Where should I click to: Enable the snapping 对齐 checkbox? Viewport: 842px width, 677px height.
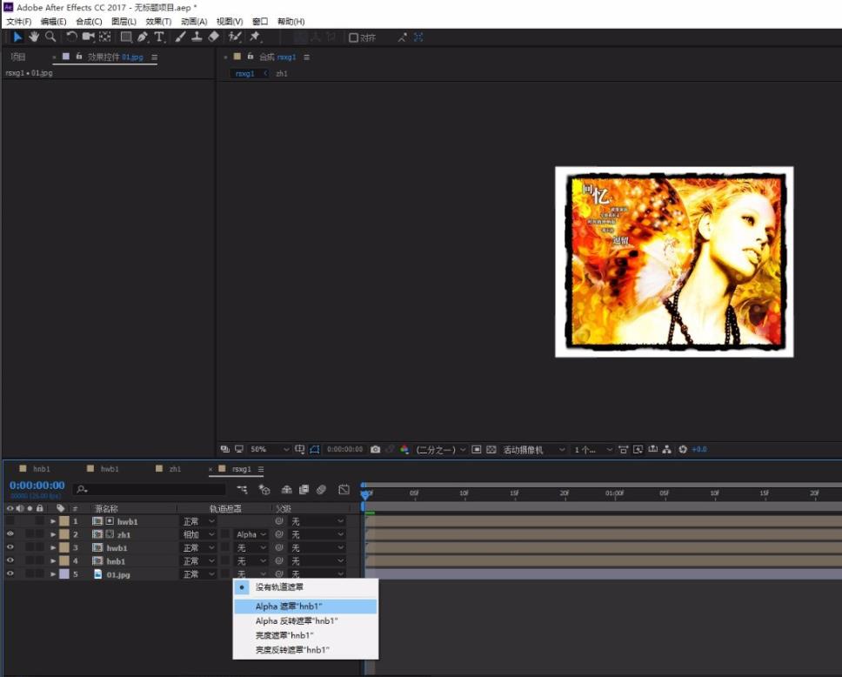[x=353, y=37]
